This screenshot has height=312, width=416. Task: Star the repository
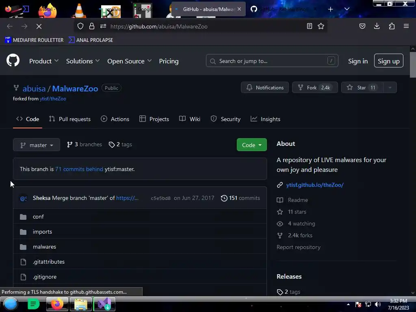362,87
